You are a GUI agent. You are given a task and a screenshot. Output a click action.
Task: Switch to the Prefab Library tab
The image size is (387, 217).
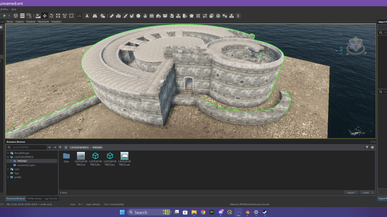(35, 199)
